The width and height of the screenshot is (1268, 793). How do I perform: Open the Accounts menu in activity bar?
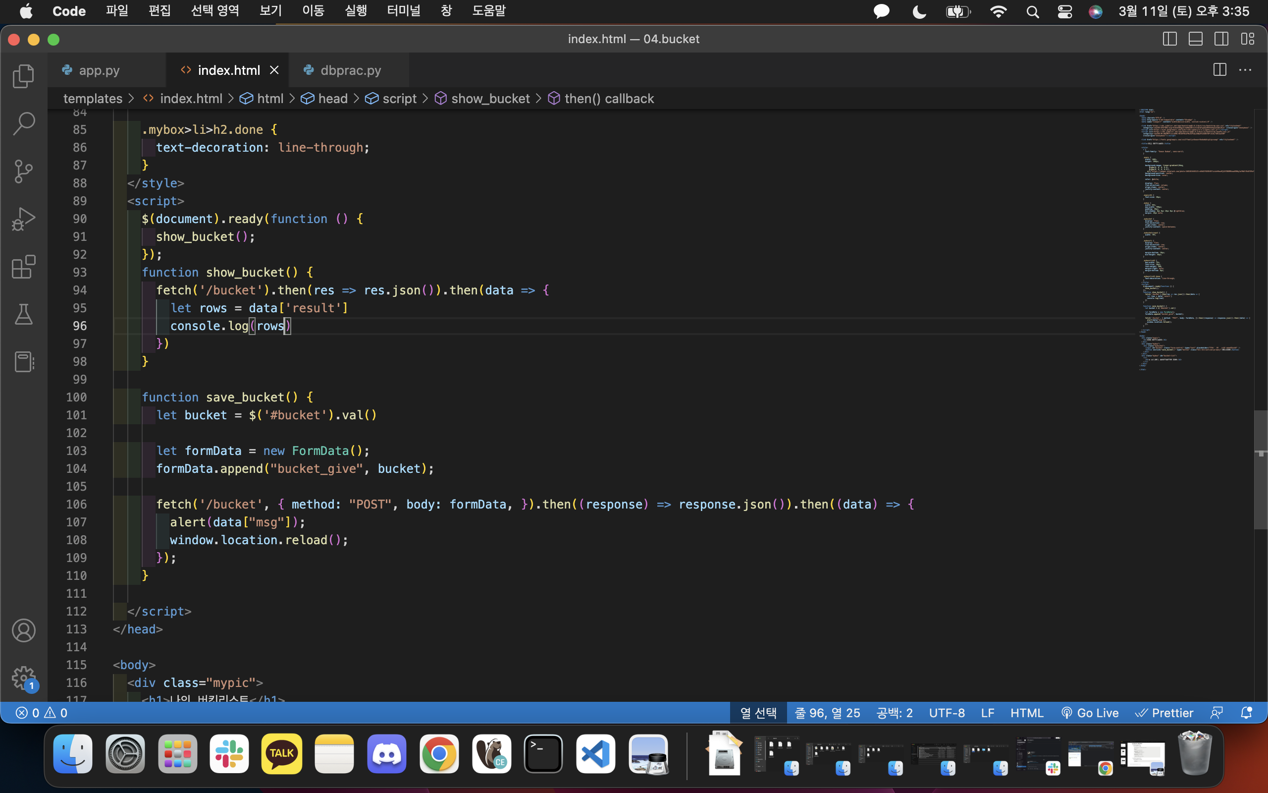pyautogui.click(x=24, y=630)
